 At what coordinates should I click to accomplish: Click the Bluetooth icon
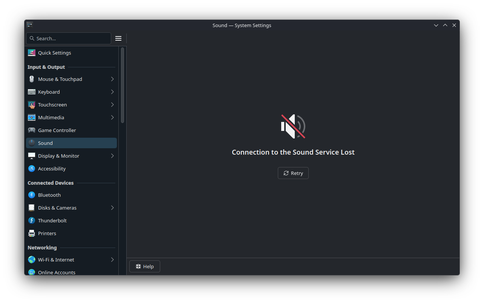(x=32, y=195)
